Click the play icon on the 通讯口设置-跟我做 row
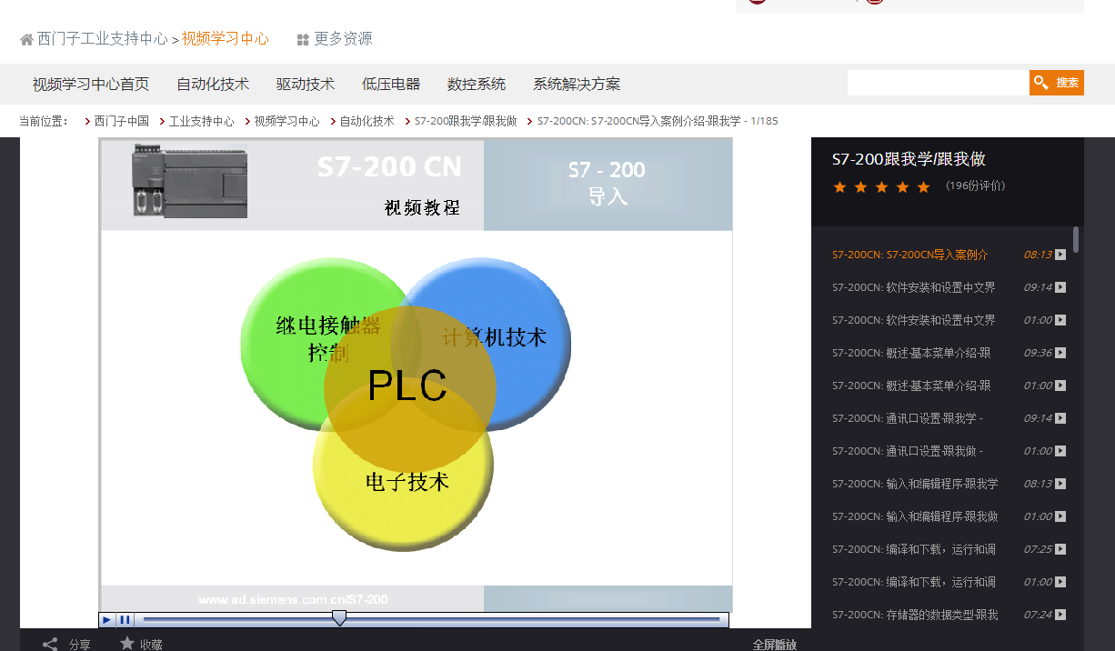This screenshot has width=1115, height=651. (1060, 451)
